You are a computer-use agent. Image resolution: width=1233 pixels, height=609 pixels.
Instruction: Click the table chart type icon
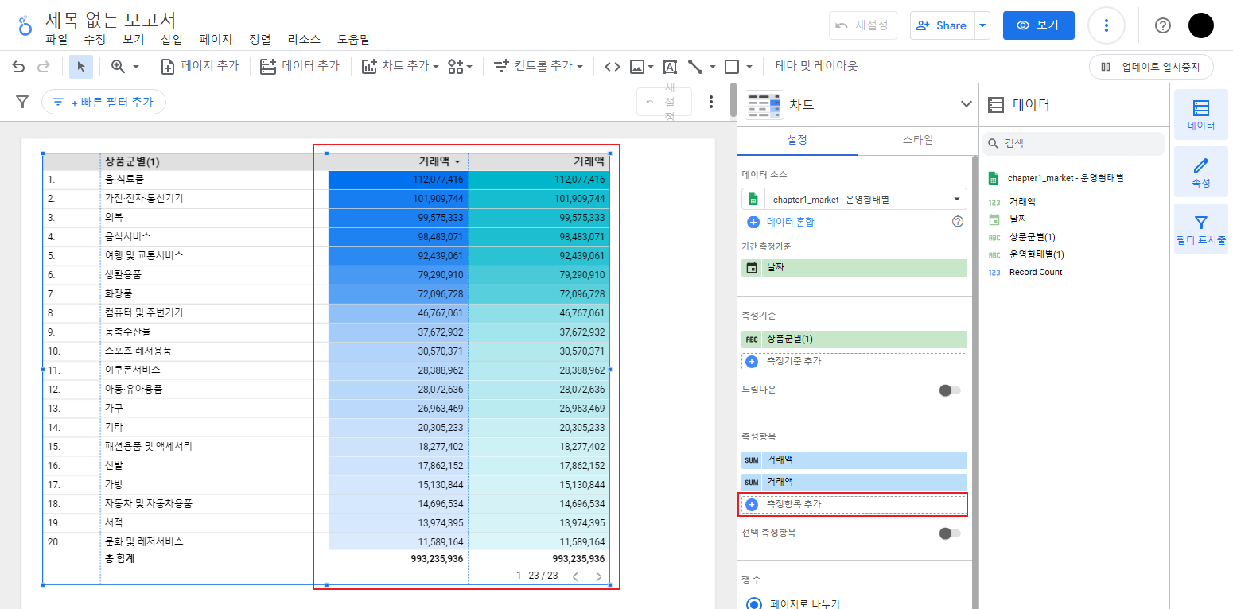pyautogui.click(x=763, y=104)
